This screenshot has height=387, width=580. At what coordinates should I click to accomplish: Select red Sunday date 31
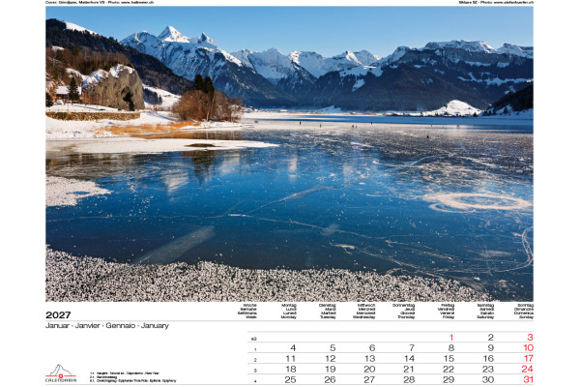528,380
